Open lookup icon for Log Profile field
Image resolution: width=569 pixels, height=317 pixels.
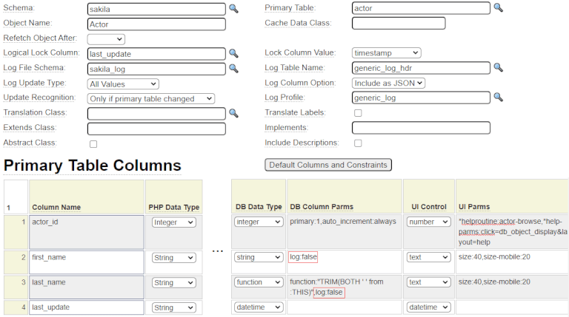(x=498, y=98)
